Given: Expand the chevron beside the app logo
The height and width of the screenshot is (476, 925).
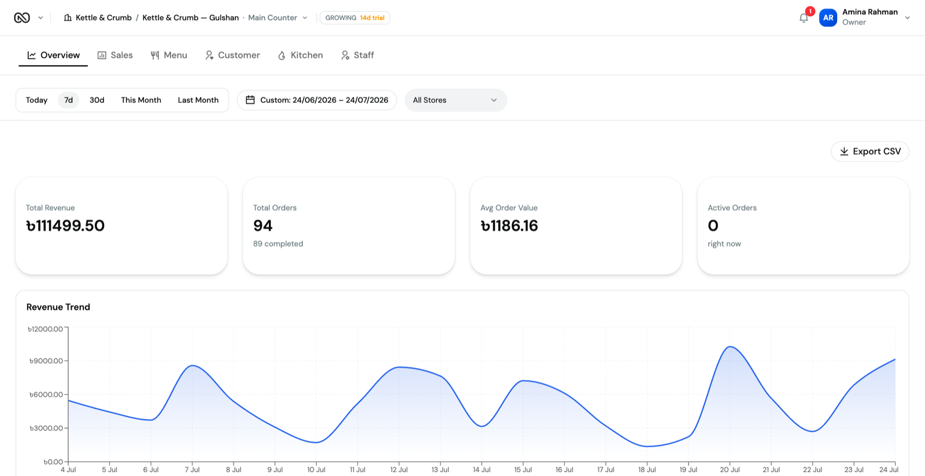Looking at the screenshot, I should [40, 18].
